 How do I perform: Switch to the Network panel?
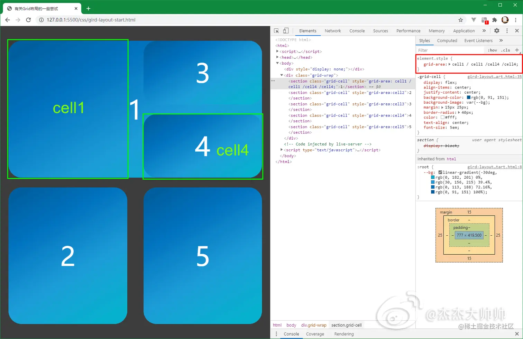pyautogui.click(x=333, y=31)
